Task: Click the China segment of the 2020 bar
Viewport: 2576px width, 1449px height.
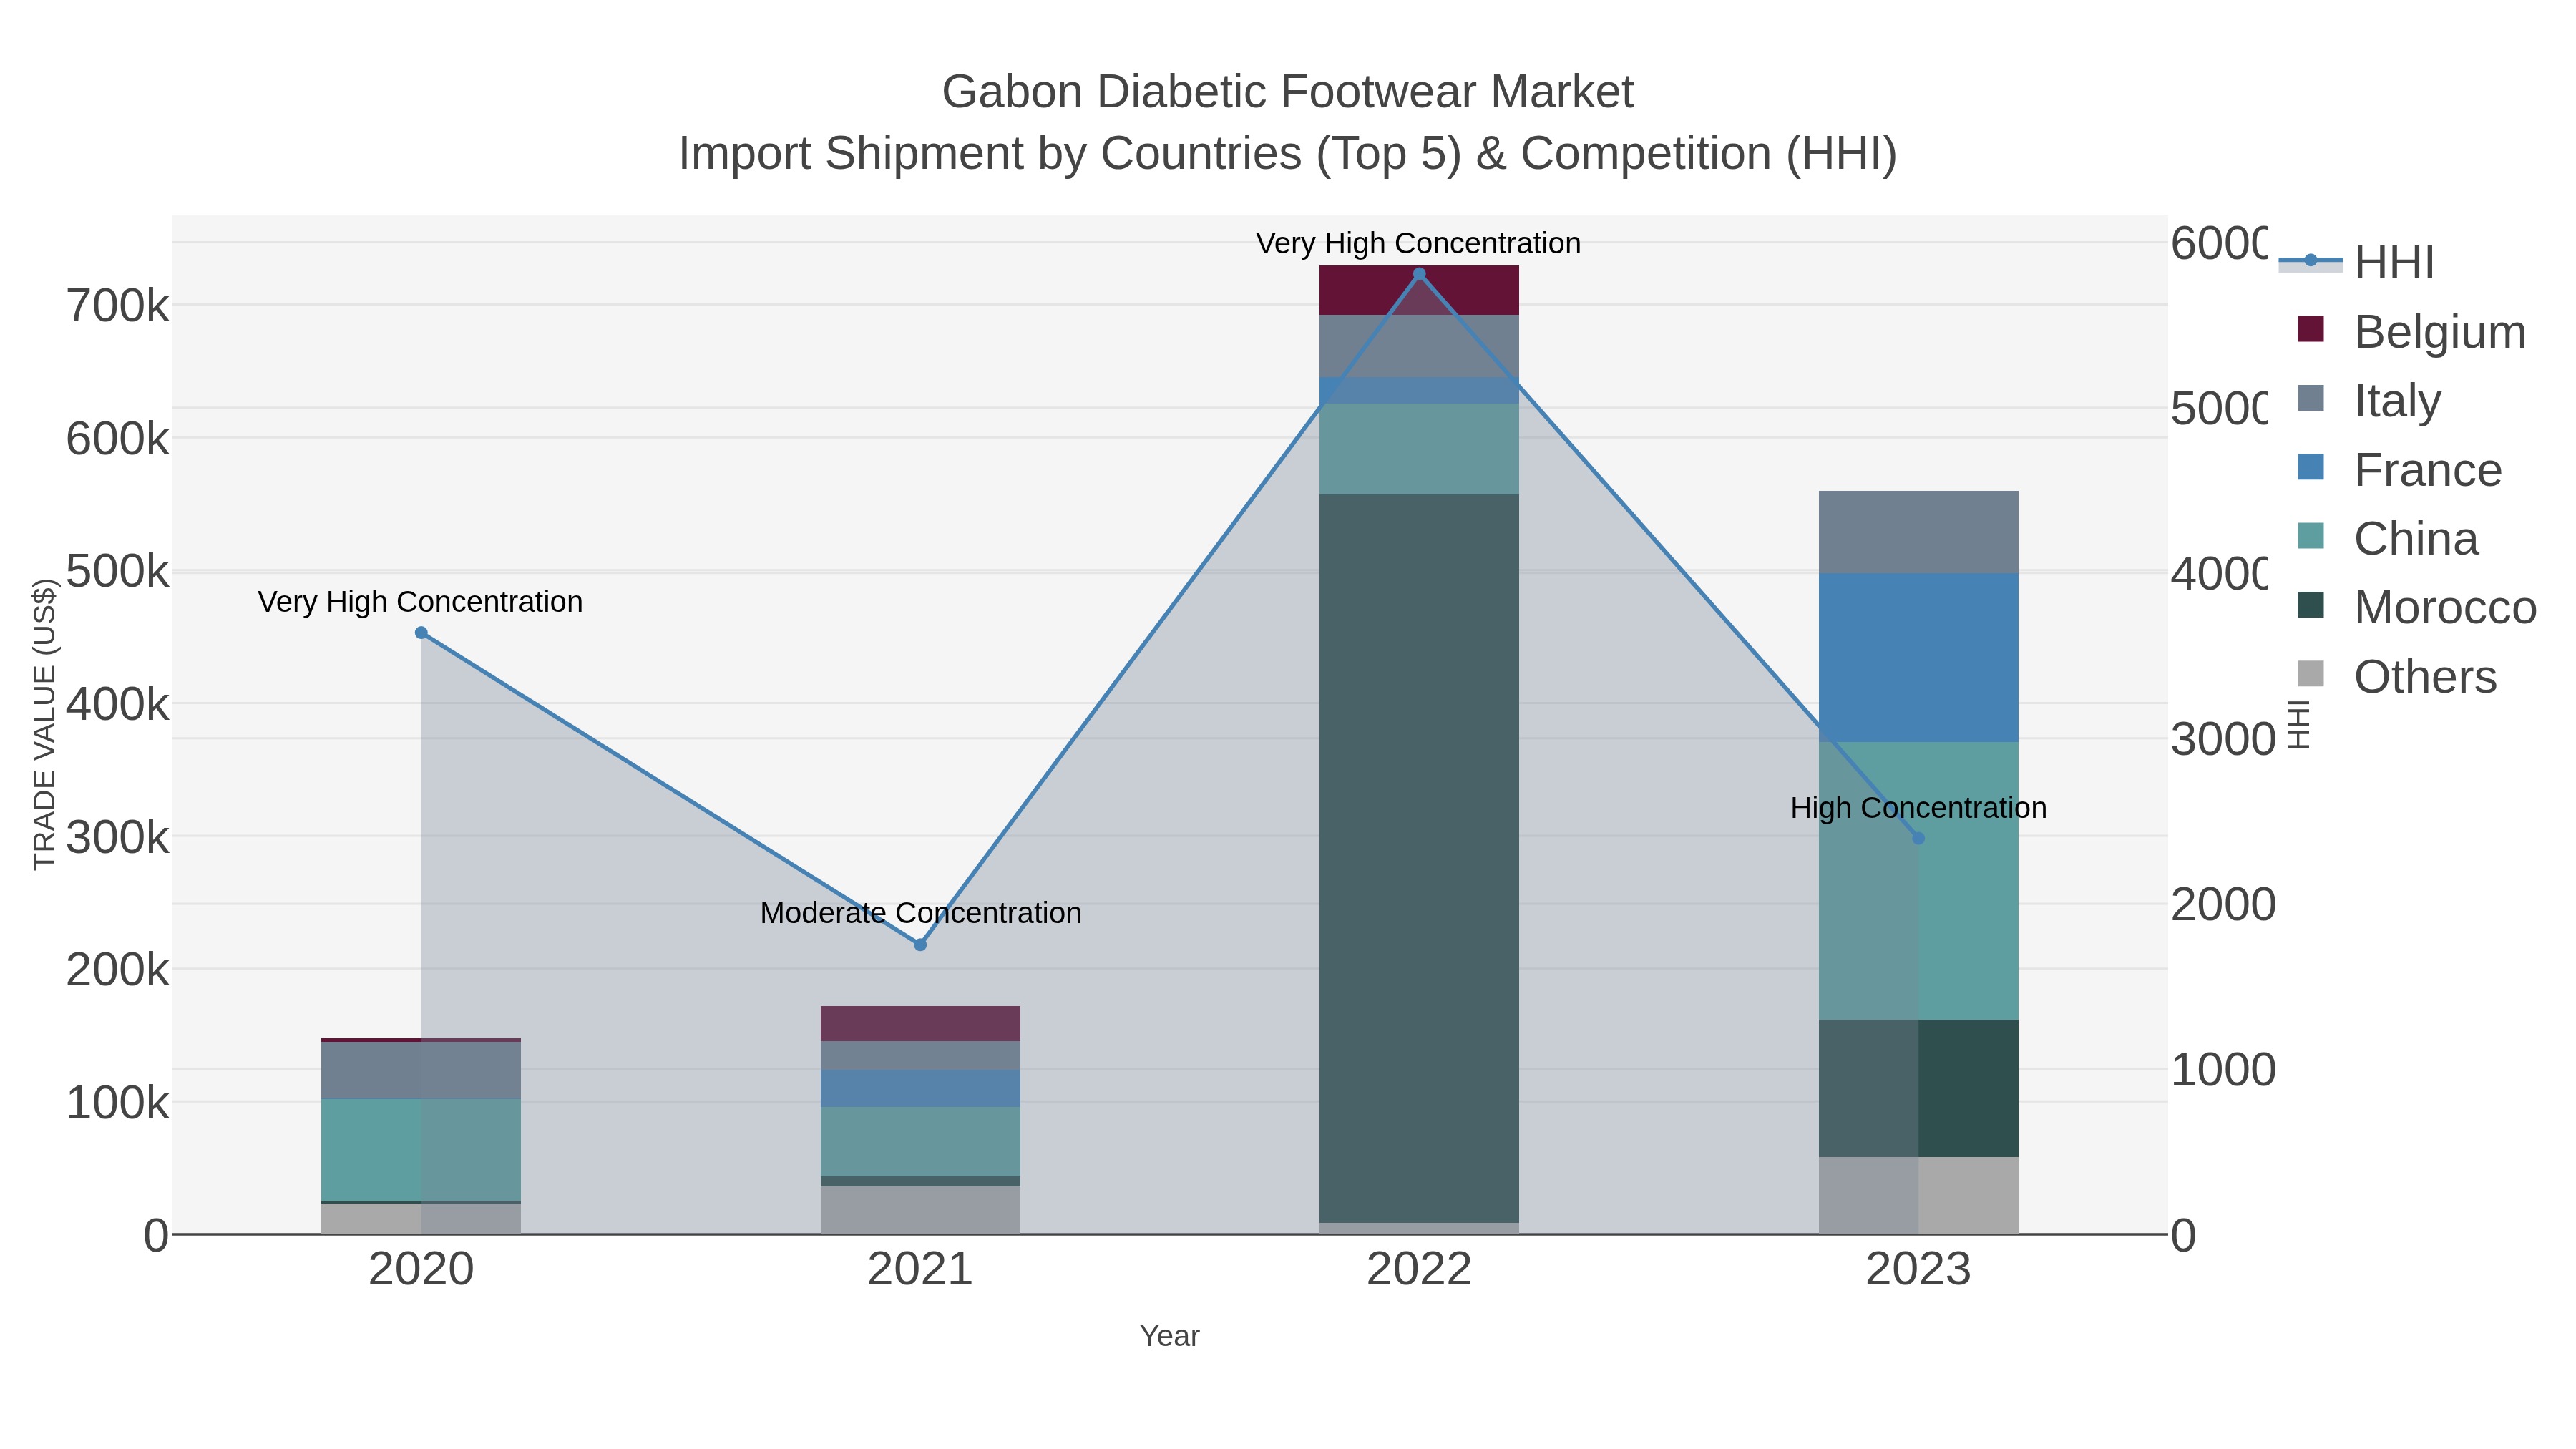Action: [x=421, y=1150]
